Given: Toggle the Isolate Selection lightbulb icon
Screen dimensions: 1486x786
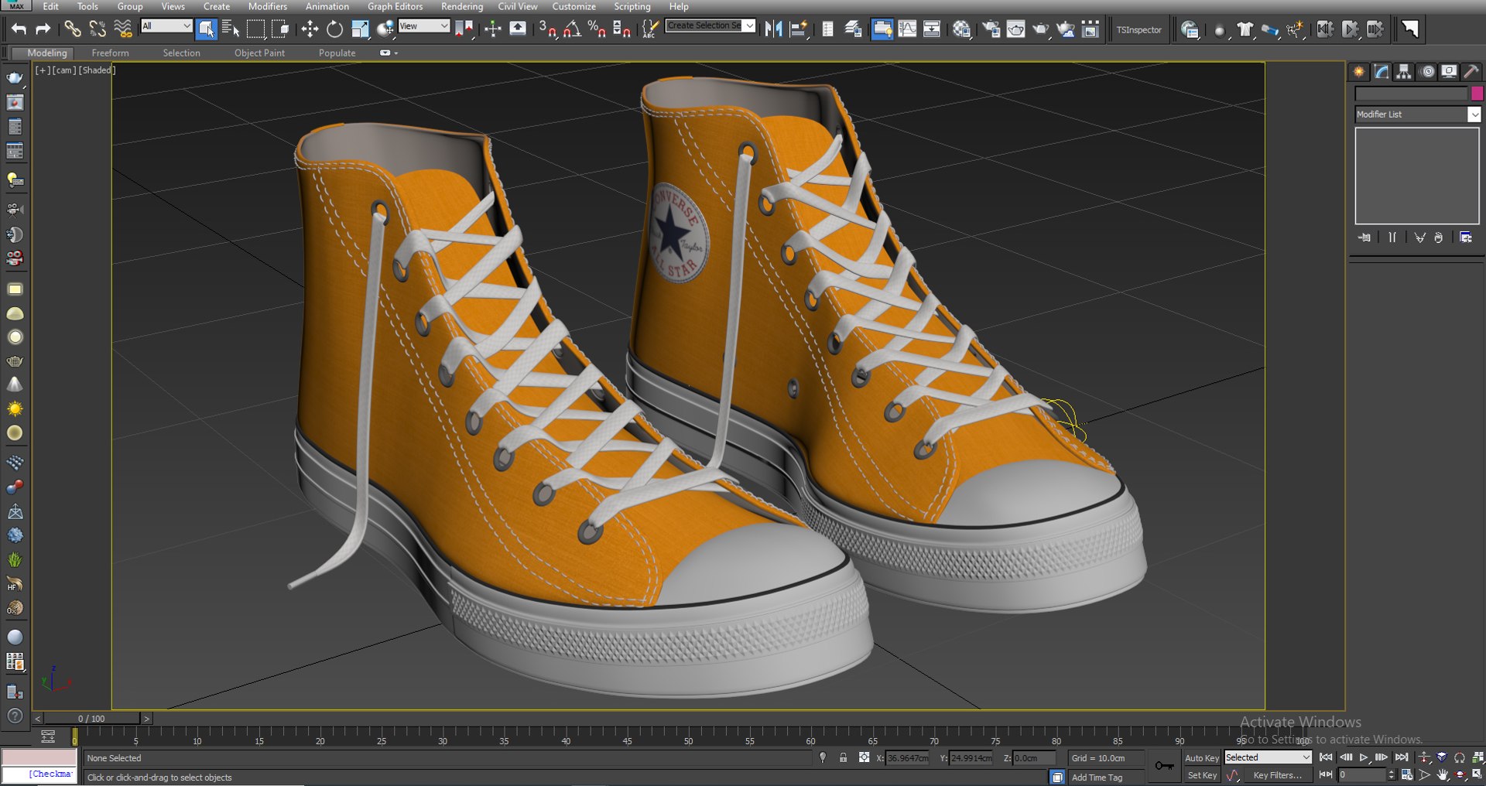Looking at the screenshot, I should point(823,757).
